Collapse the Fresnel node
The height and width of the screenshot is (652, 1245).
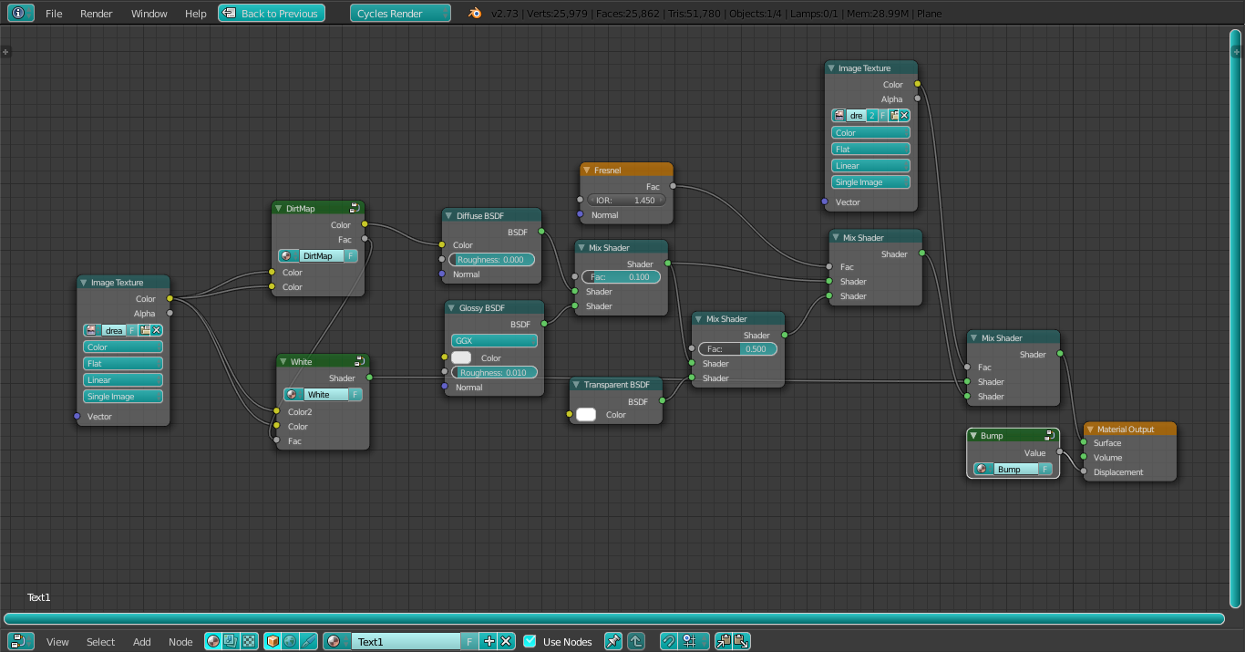587,170
